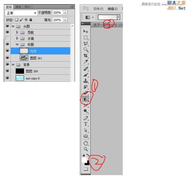Click the fill 100% value field

[x=57, y=20]
